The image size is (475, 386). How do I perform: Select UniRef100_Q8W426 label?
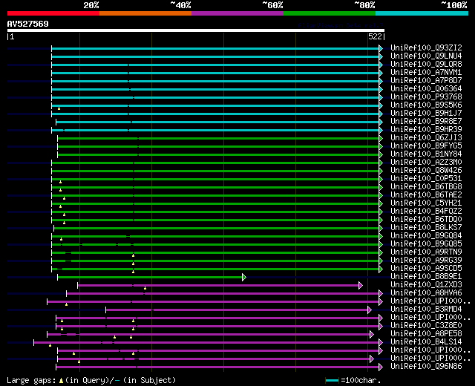426,171
